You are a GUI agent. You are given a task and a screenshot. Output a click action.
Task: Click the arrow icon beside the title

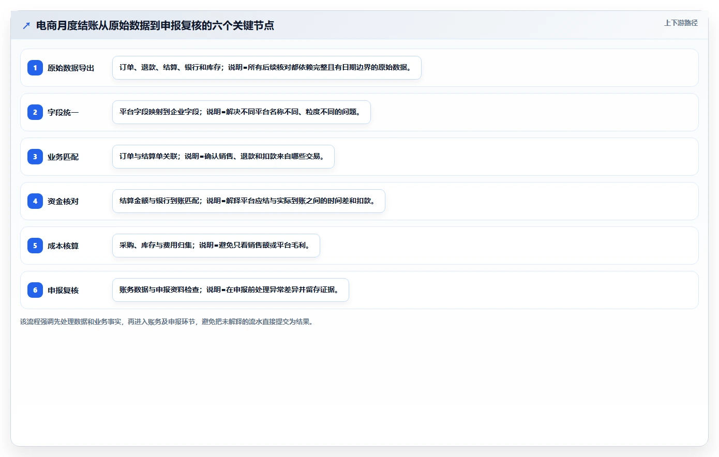pos(26,25)
